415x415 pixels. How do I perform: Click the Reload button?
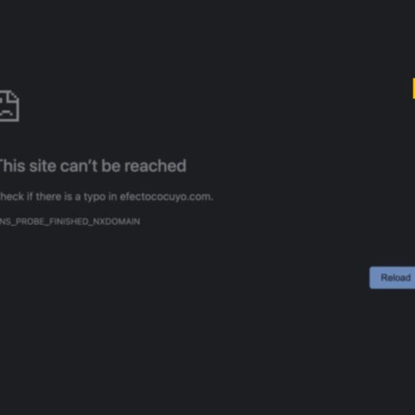point(393,278)
